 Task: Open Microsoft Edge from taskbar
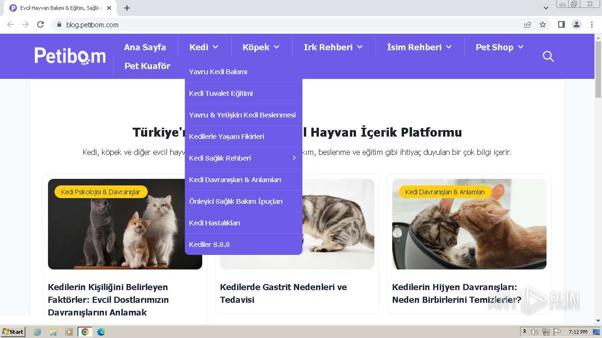pos(101,332)
